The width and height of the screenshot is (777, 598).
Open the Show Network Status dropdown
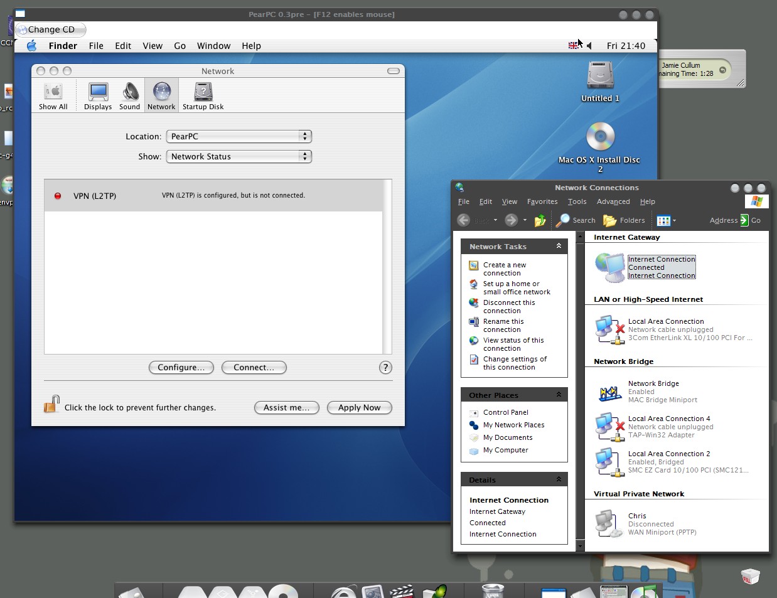[238, 156]
